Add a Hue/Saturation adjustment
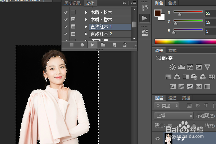The width and height of the screenshot is (216, 144). pyautogui.click(x=168, y=77)
